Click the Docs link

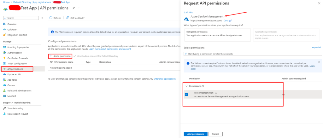tap(226, 21)
